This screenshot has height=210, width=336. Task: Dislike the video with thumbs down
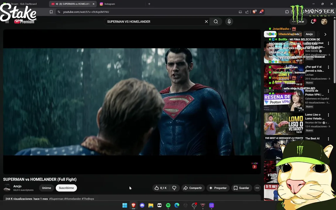(x=174, y=188)
